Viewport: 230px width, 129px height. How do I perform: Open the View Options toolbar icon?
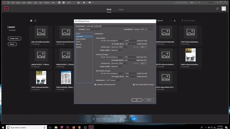(x=79, y=3)
